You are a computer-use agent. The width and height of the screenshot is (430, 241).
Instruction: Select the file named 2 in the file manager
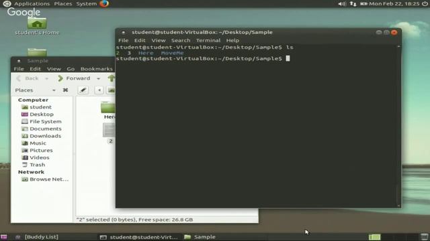109,133
